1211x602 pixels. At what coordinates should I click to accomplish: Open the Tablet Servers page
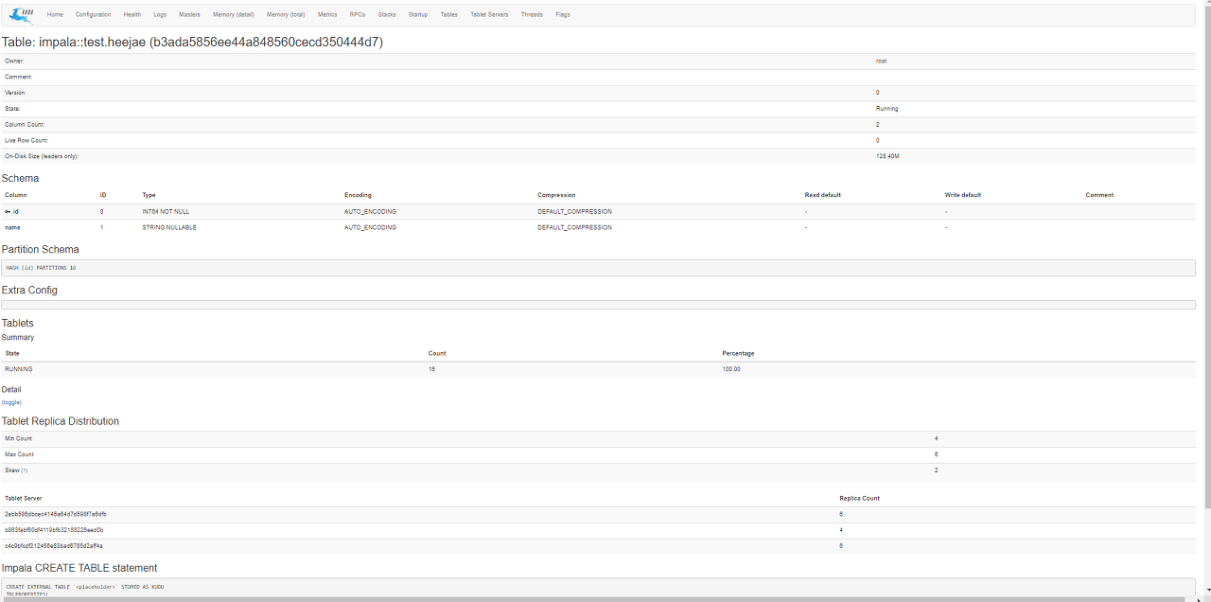(x=489, y=14)
